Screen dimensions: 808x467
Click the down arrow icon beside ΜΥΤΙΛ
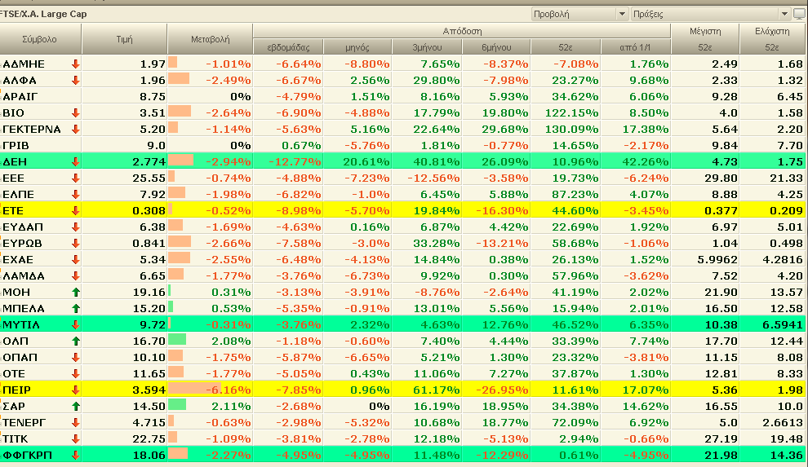(x=76, y=324)
